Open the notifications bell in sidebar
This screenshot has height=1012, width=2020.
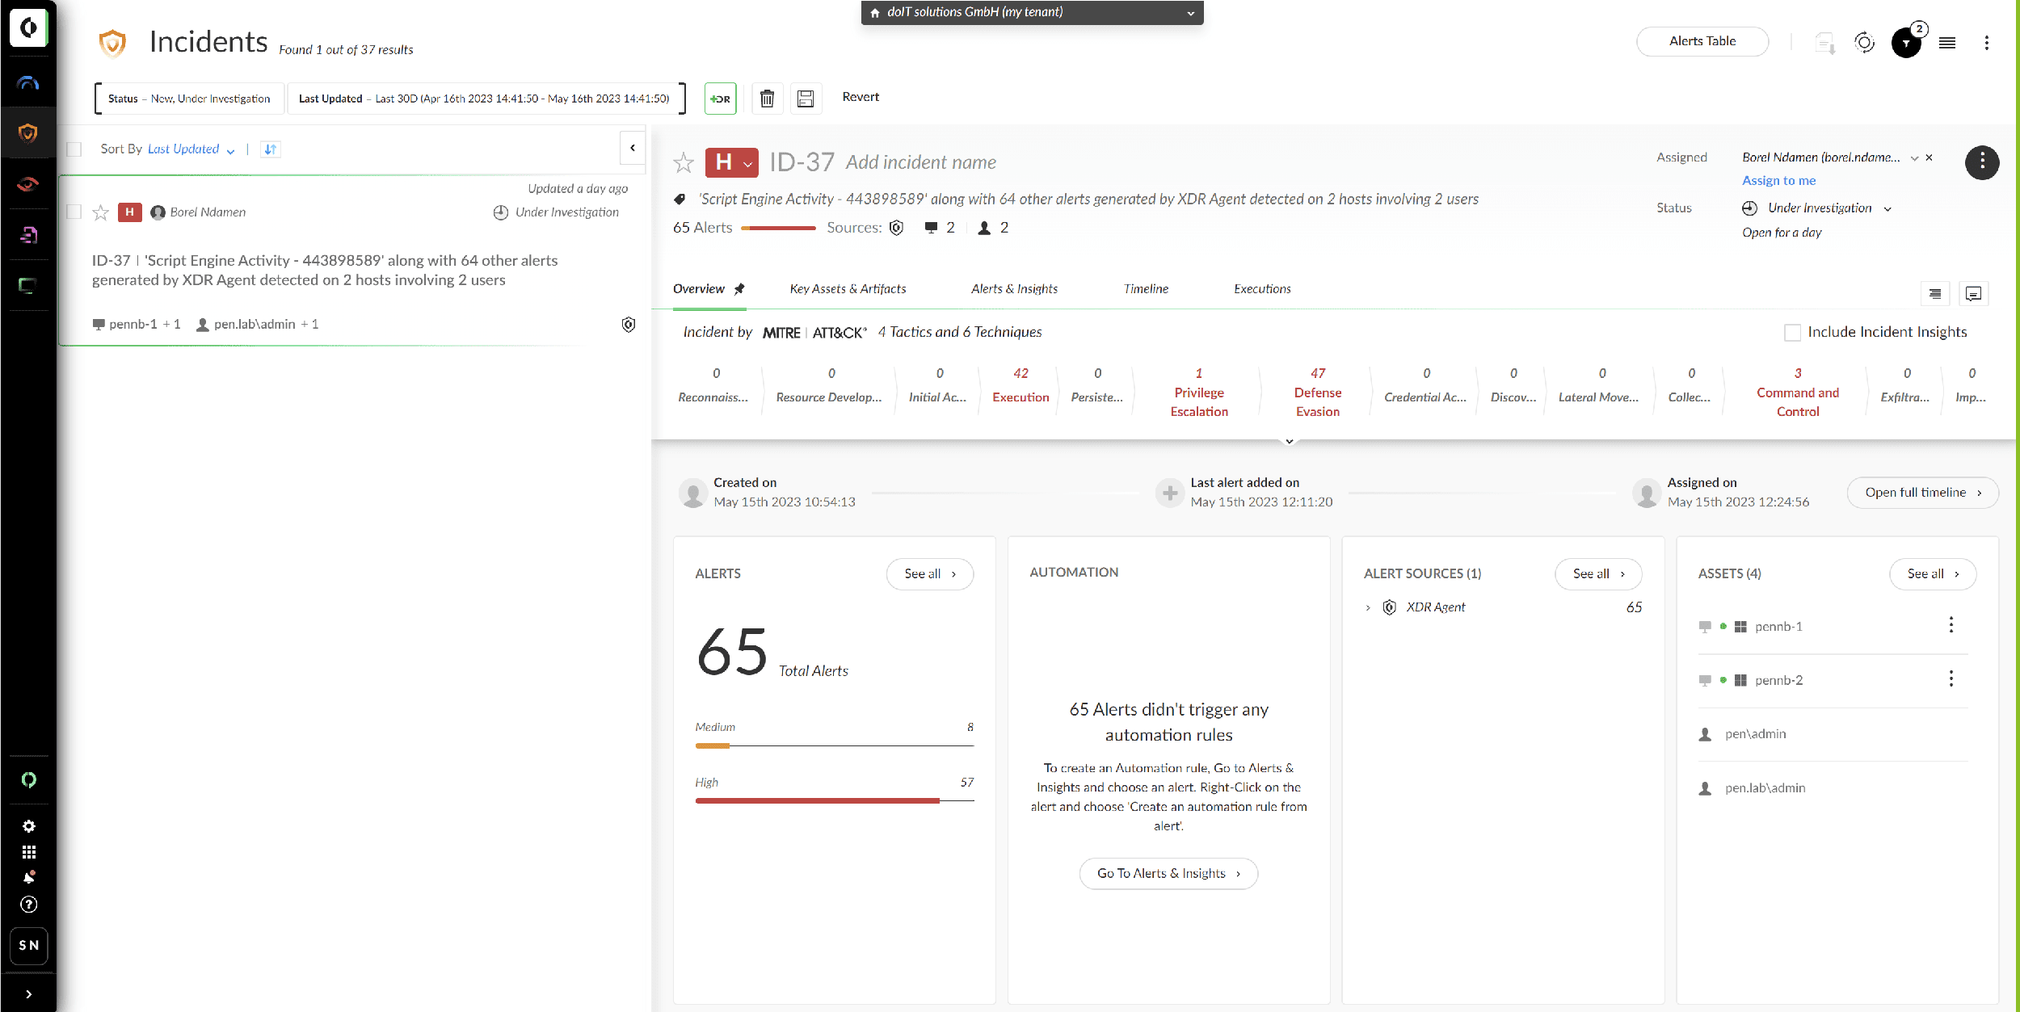point(28,878)
